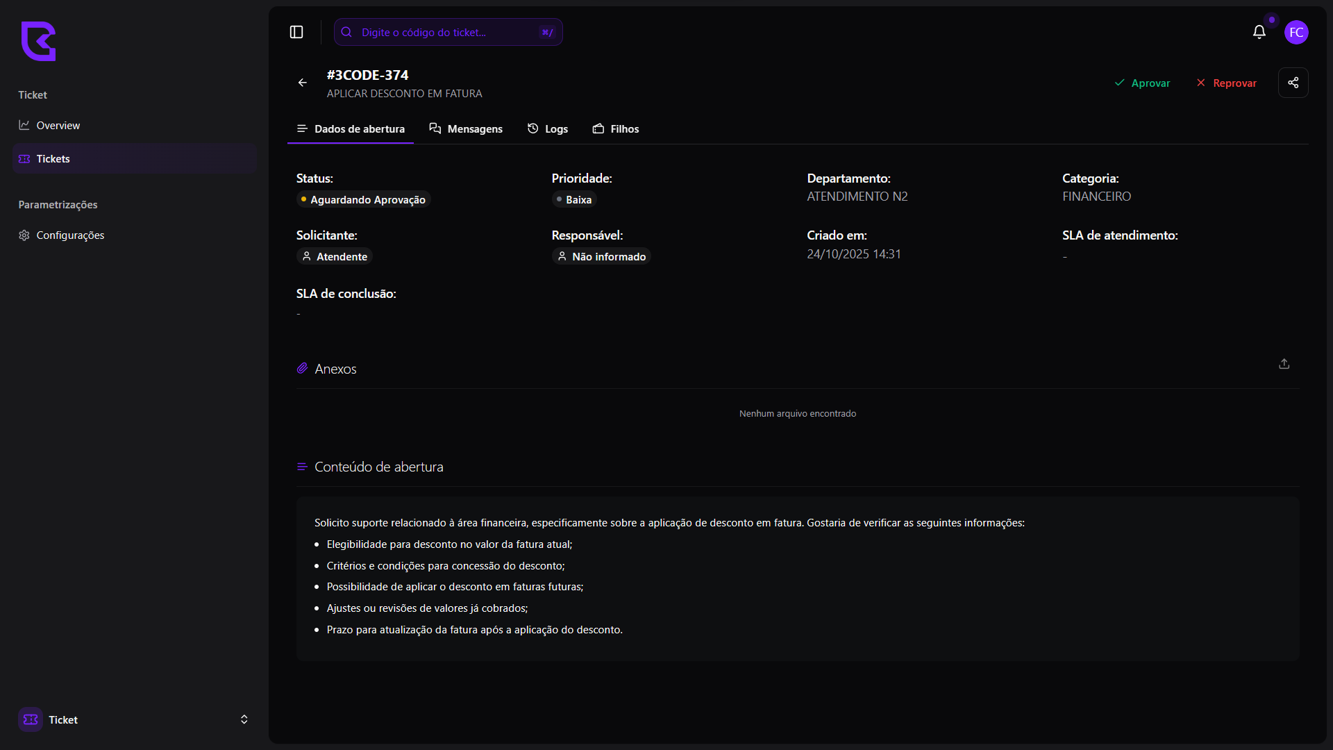The height and width of the screenshot is (750, 1333).
Task: Open the Logs tab
Action: [x=548, y=129]
